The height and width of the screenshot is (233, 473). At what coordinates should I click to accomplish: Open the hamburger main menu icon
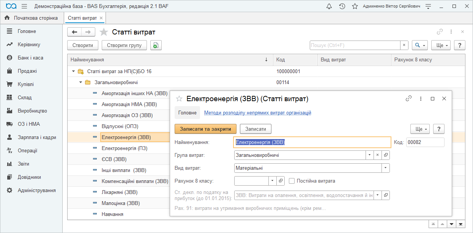(x=24, y=6)
